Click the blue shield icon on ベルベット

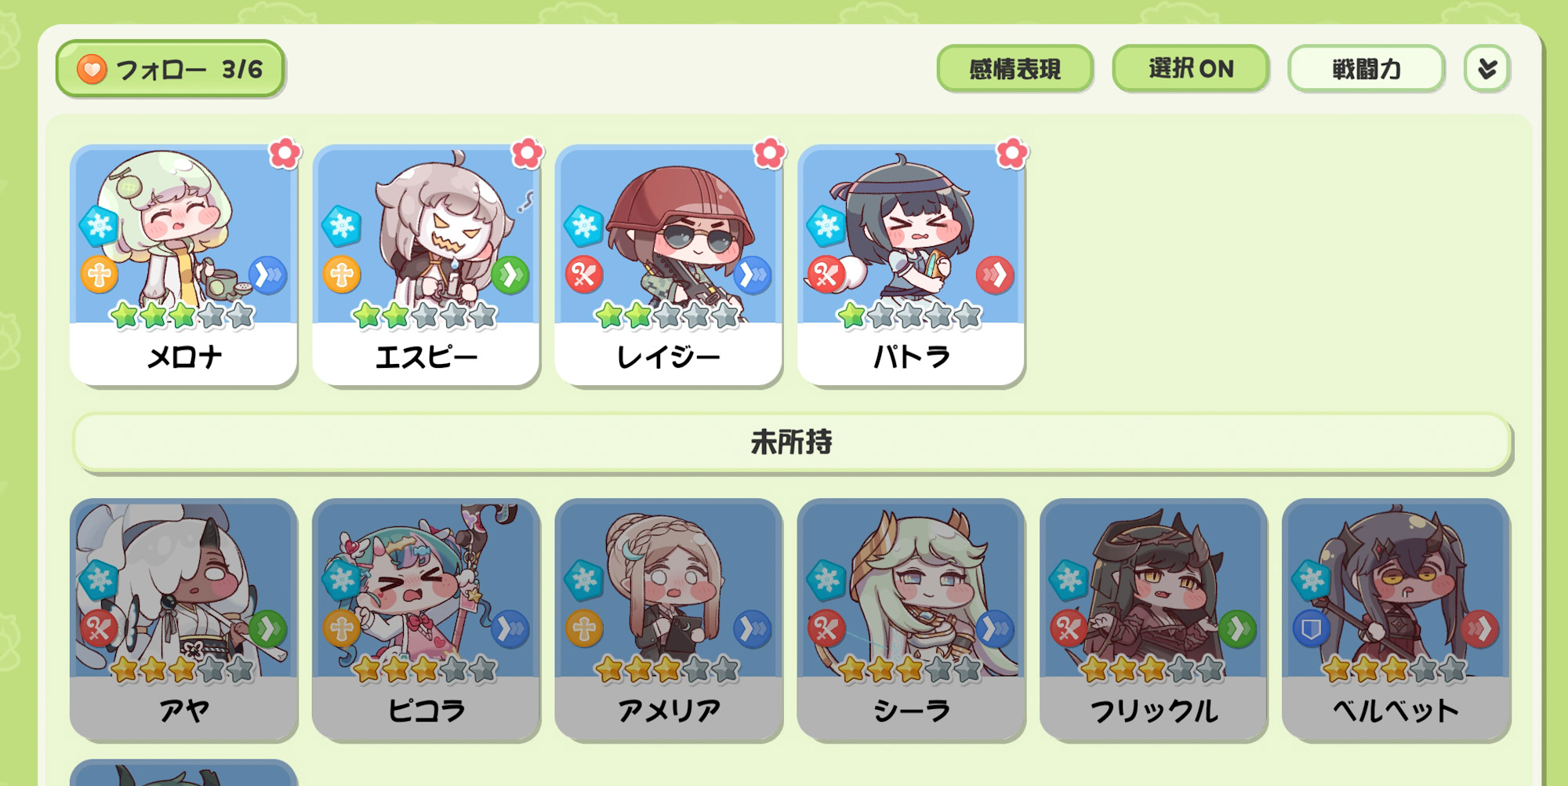[x=1311, y=628]
